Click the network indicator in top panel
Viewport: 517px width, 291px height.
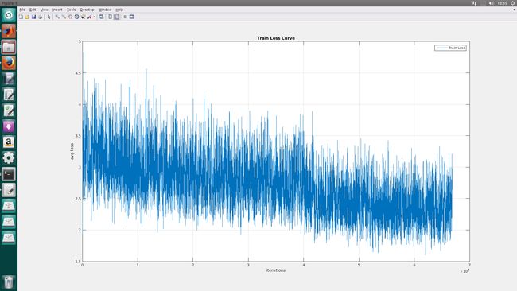coord(474,3)
